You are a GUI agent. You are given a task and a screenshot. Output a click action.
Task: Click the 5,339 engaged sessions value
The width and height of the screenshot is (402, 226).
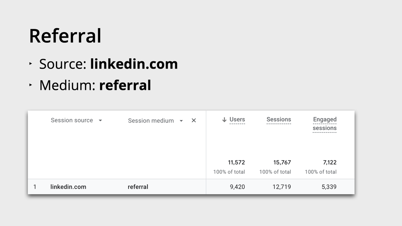click(329, 187)
